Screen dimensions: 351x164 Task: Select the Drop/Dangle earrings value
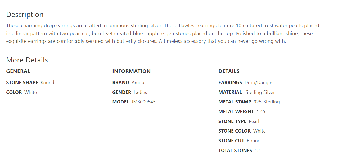pyautogui.click(x=258, y=83)
